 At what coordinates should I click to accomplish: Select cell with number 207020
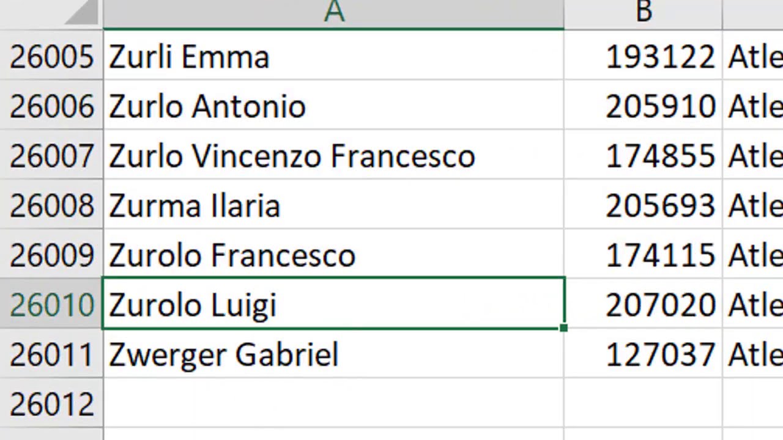click(x=643, y=304)
